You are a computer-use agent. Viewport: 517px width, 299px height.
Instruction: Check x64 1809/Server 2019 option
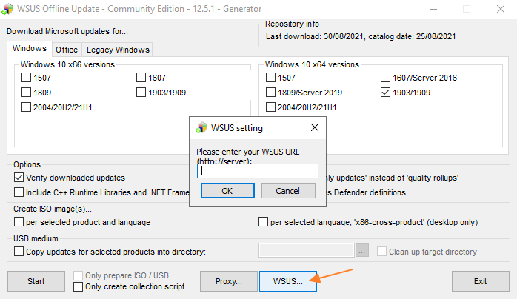click(270, 93)
